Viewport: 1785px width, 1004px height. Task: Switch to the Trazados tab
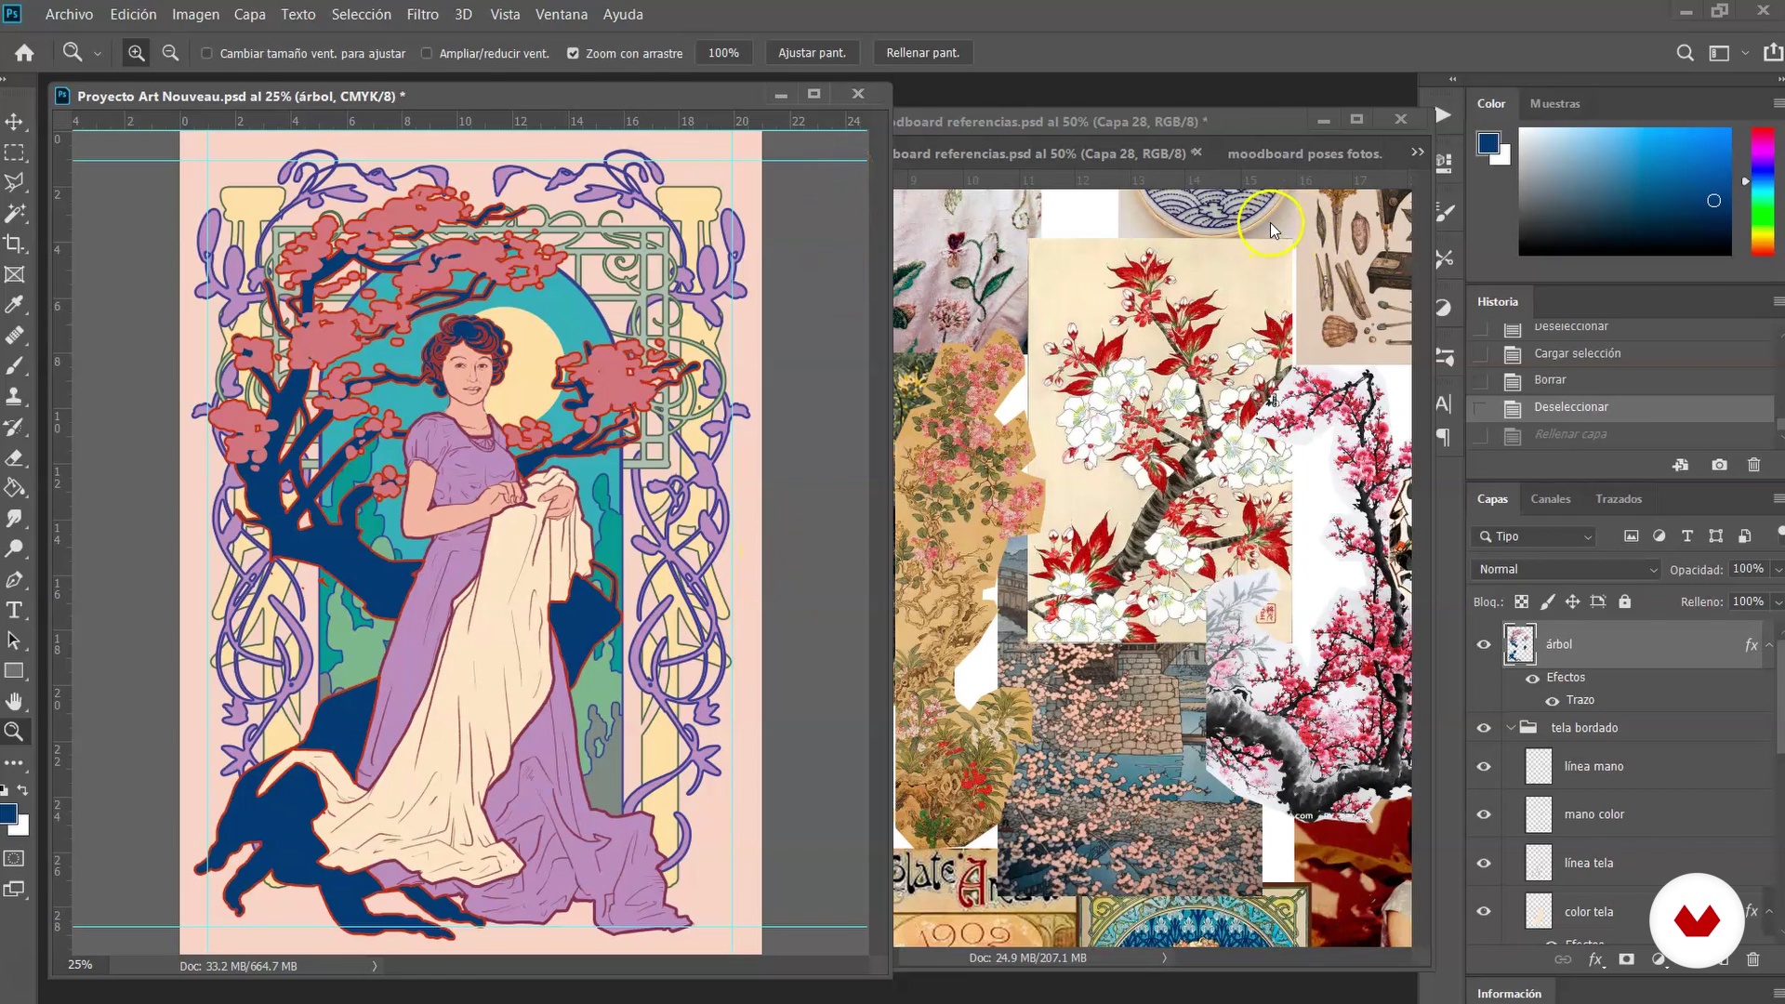pos(1618,499)
